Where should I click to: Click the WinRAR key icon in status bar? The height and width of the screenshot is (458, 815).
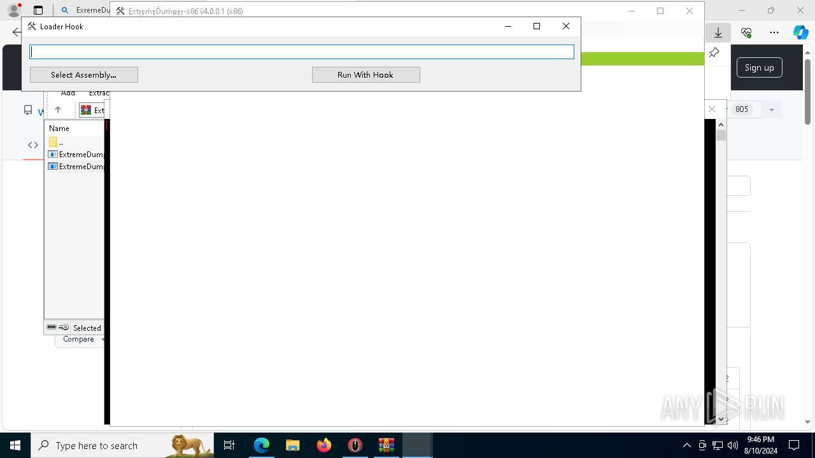pyautogui.click(x=64, y=328)
